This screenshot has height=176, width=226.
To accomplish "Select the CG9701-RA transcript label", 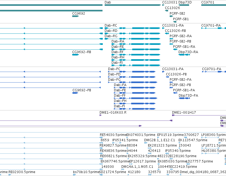I will pos(211,25).
